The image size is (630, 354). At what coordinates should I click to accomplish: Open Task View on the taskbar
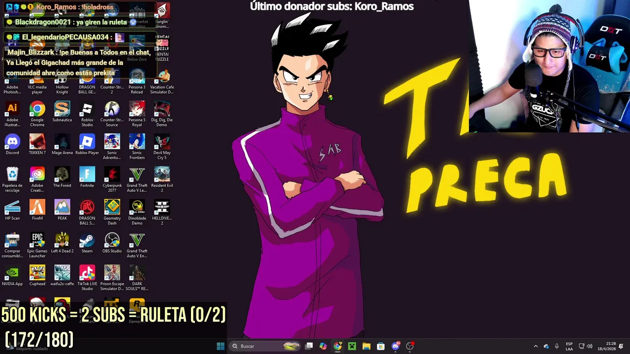point(309,346)
